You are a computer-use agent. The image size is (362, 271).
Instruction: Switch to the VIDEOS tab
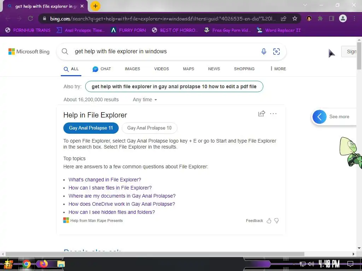point(162,69)
